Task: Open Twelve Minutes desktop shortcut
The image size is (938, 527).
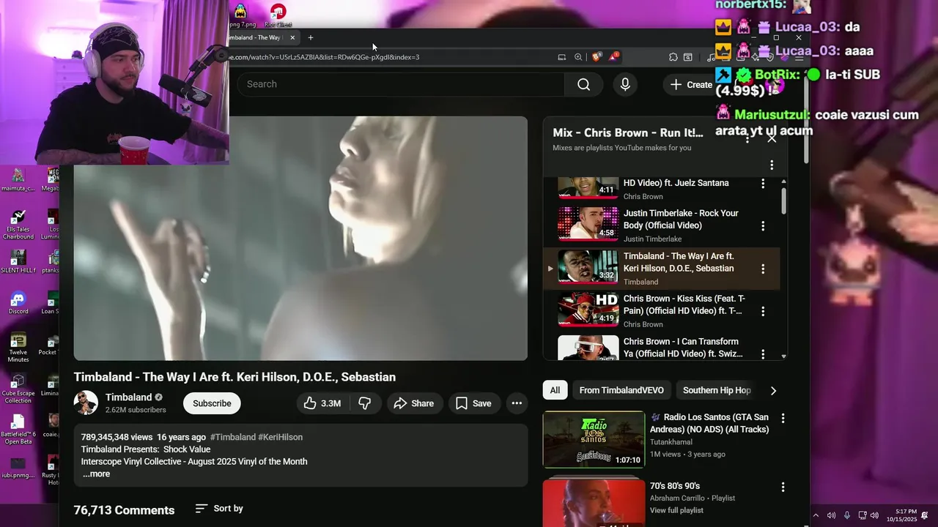Action: 18,348
